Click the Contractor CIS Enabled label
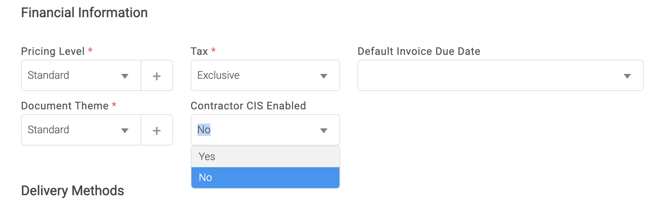The height and width of the screenshot is (209, 661). (x=248, y=106)
